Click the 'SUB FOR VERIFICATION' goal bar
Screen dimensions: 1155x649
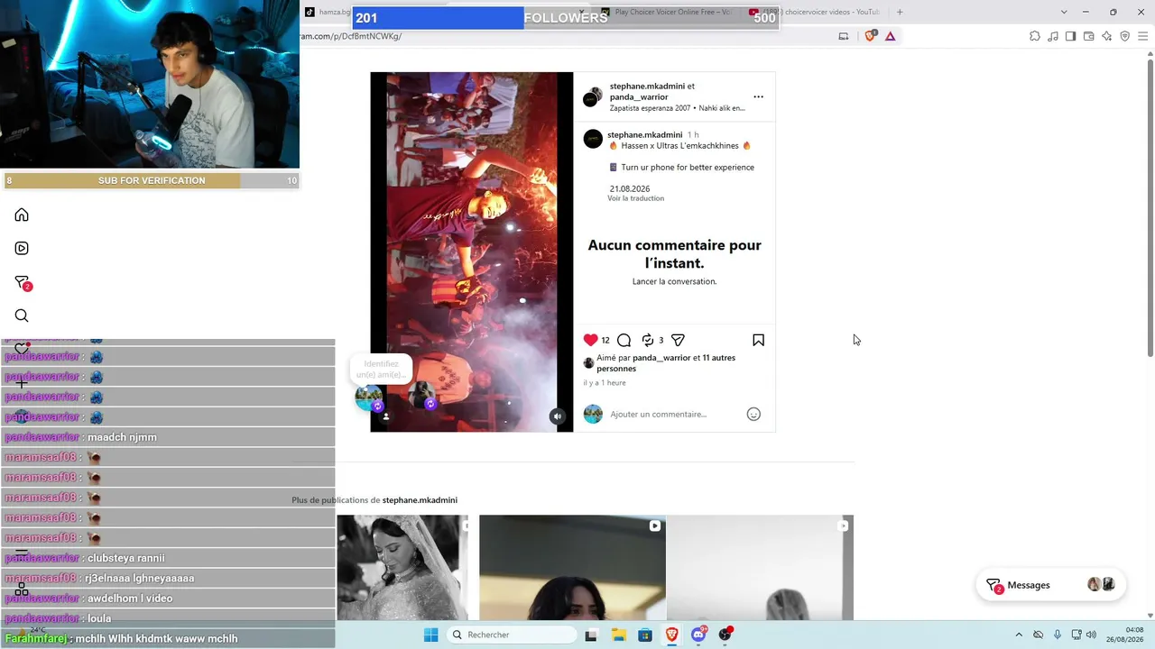(152, 180)
